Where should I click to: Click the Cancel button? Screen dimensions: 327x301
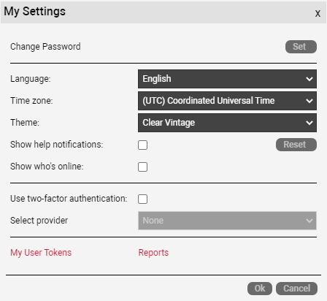pyautogui.click(x=296, y=289)
